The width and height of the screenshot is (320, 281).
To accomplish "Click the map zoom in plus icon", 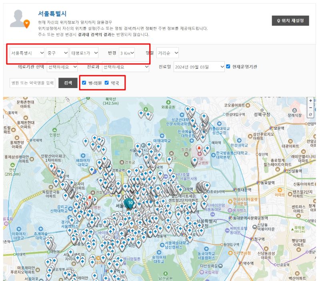I will pos(310,100).
